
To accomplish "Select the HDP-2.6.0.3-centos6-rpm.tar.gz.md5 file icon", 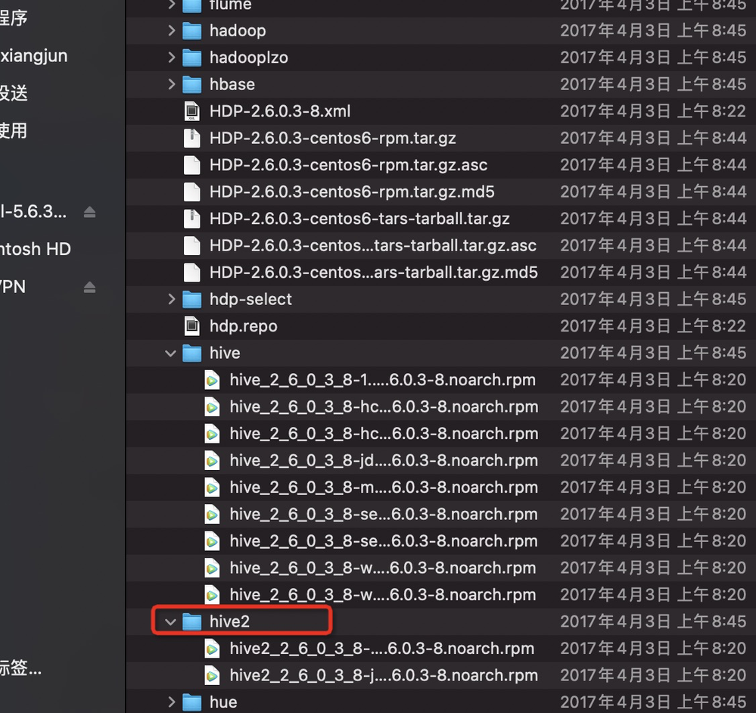I will tap(192, 191).
